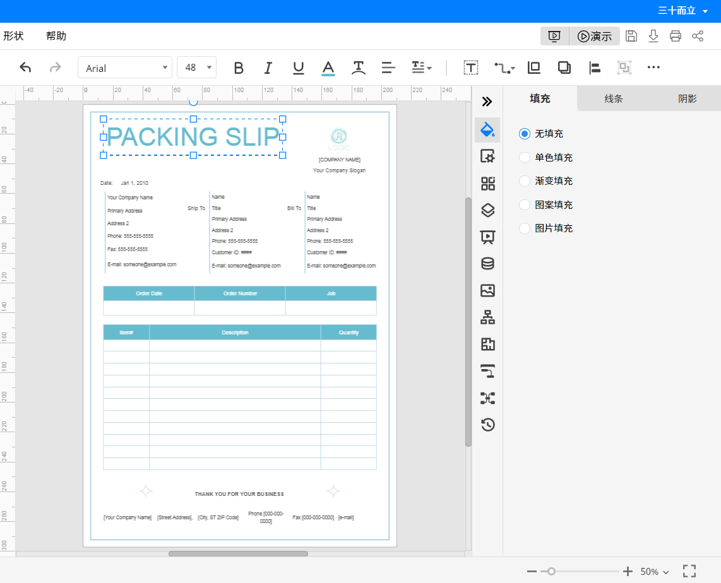Open the Layers panel icon in sidebar

coord(487,211)
